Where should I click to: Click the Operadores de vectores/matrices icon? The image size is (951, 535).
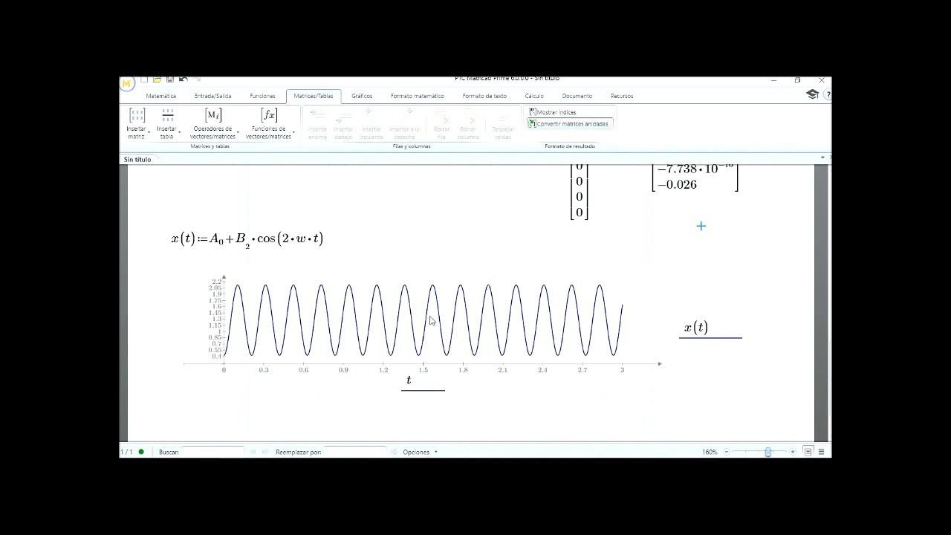point(213,115)
